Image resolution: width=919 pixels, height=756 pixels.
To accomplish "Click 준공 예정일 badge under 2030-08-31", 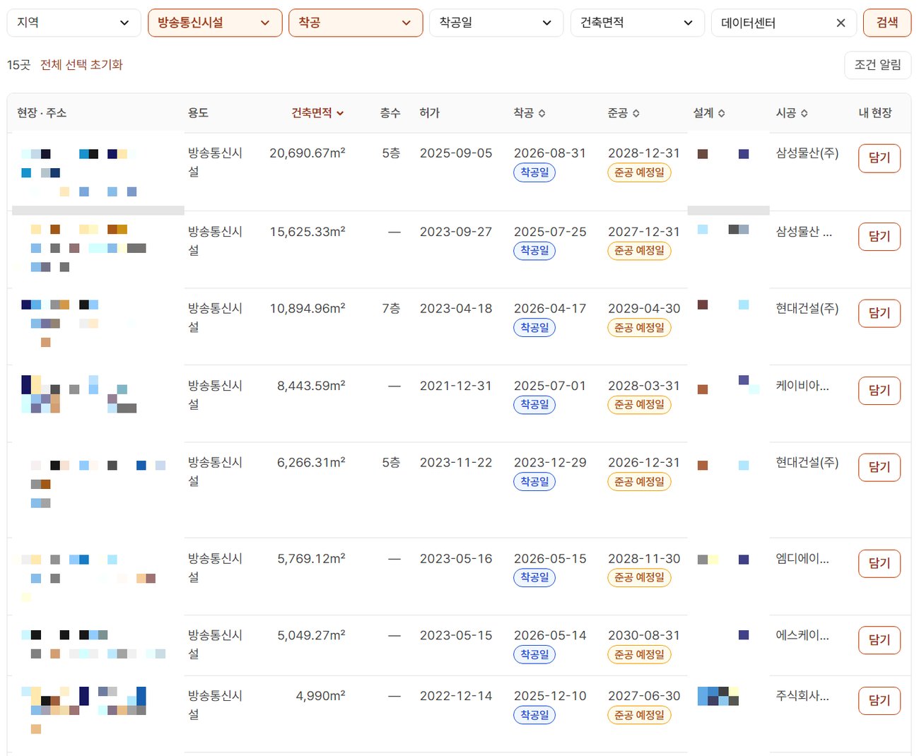I will (x=639, y=655).
